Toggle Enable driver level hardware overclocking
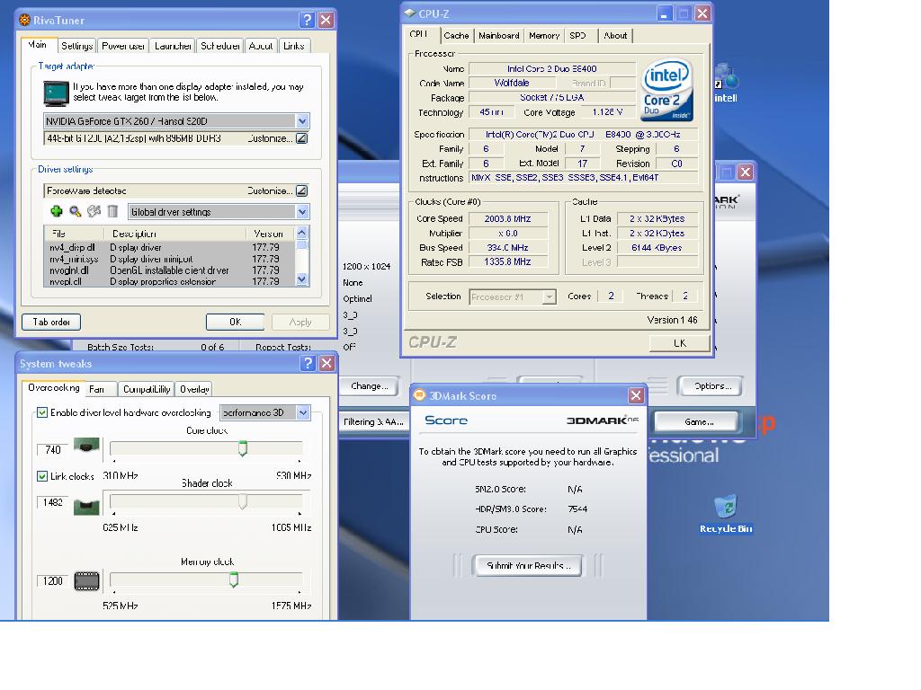Image resolution: width=921 pixels, height=690 pixels. 42,412
